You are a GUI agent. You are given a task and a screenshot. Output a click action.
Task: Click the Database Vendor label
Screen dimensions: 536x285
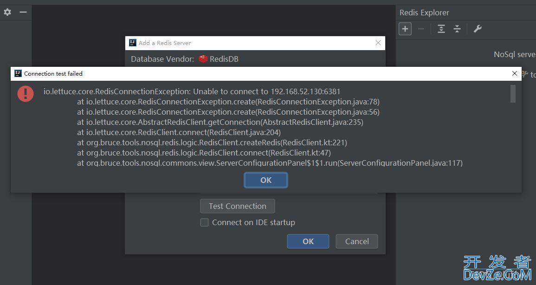pos(162,59)
